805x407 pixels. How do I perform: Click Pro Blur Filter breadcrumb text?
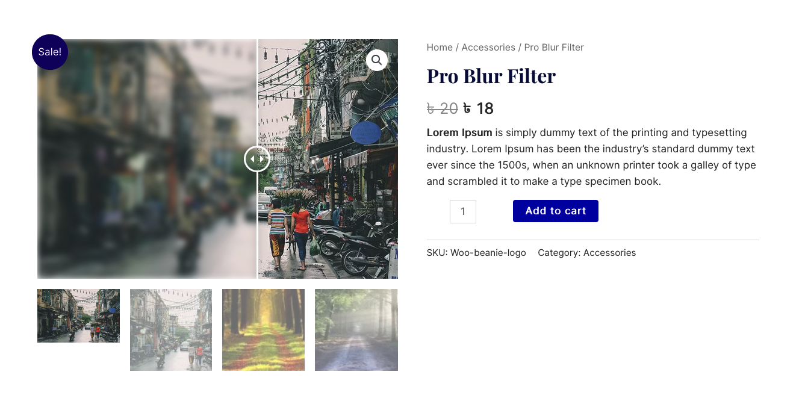[x=554, y=47]
